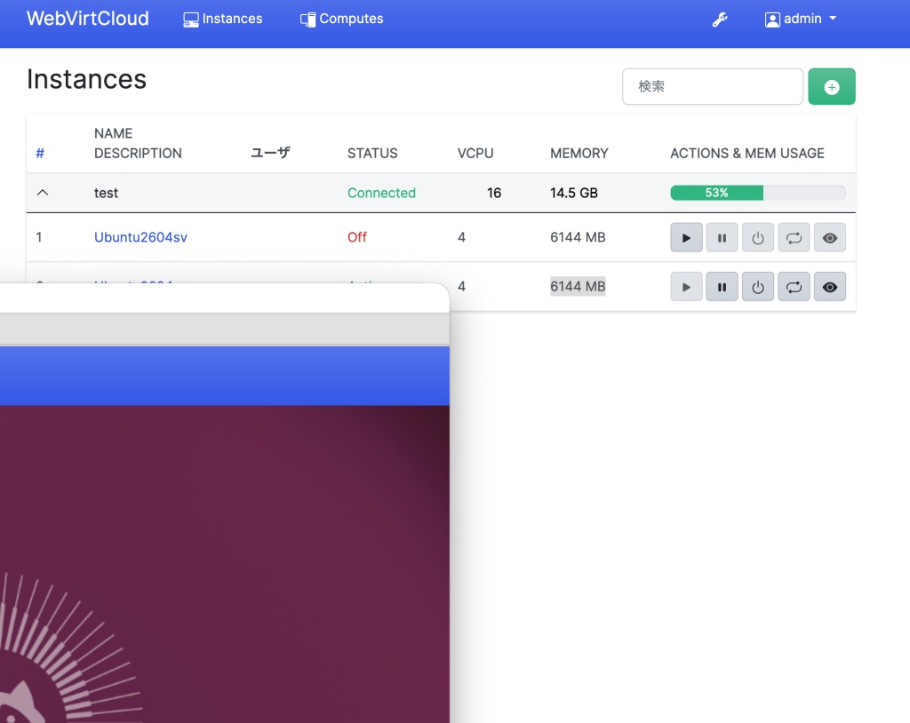Viewport: 910px width, 723px height.
Task: Power off the second instance row
Action: (x=757, y=287)
